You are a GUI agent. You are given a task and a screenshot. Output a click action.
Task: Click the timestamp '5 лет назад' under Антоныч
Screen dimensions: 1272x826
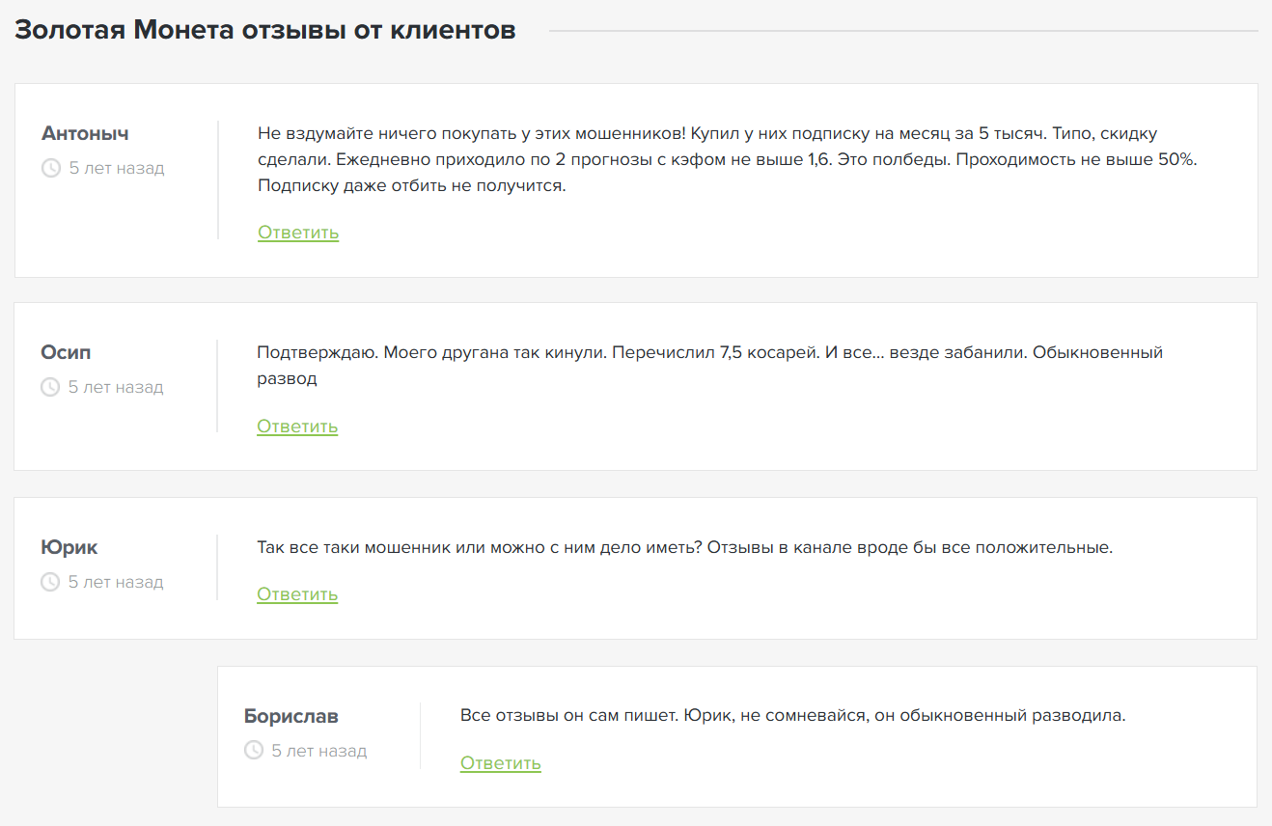point(119,168)
